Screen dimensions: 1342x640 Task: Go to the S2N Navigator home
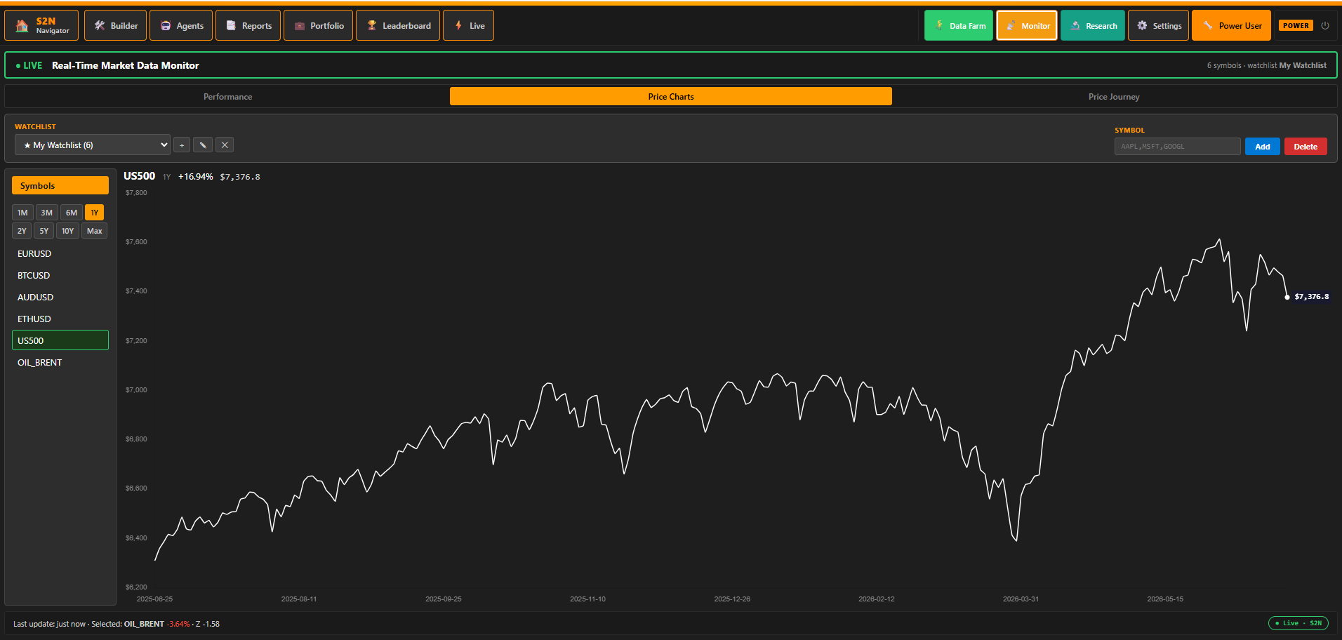coord(41,25)
